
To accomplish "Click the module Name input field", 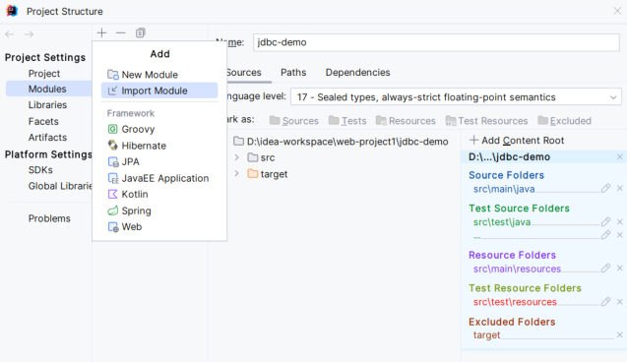I will pos(436,42).
